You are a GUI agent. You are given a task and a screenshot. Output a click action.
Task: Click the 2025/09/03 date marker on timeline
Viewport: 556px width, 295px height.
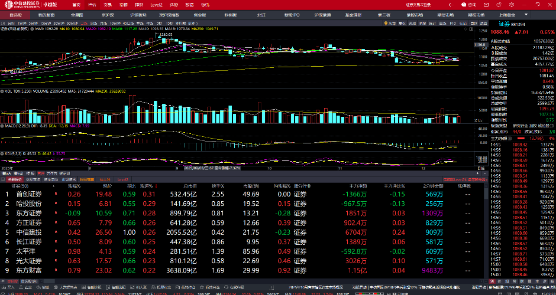point(212,168)
